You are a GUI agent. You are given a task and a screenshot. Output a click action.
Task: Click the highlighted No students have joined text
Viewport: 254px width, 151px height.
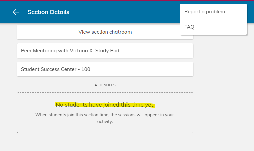coord(105,105)
